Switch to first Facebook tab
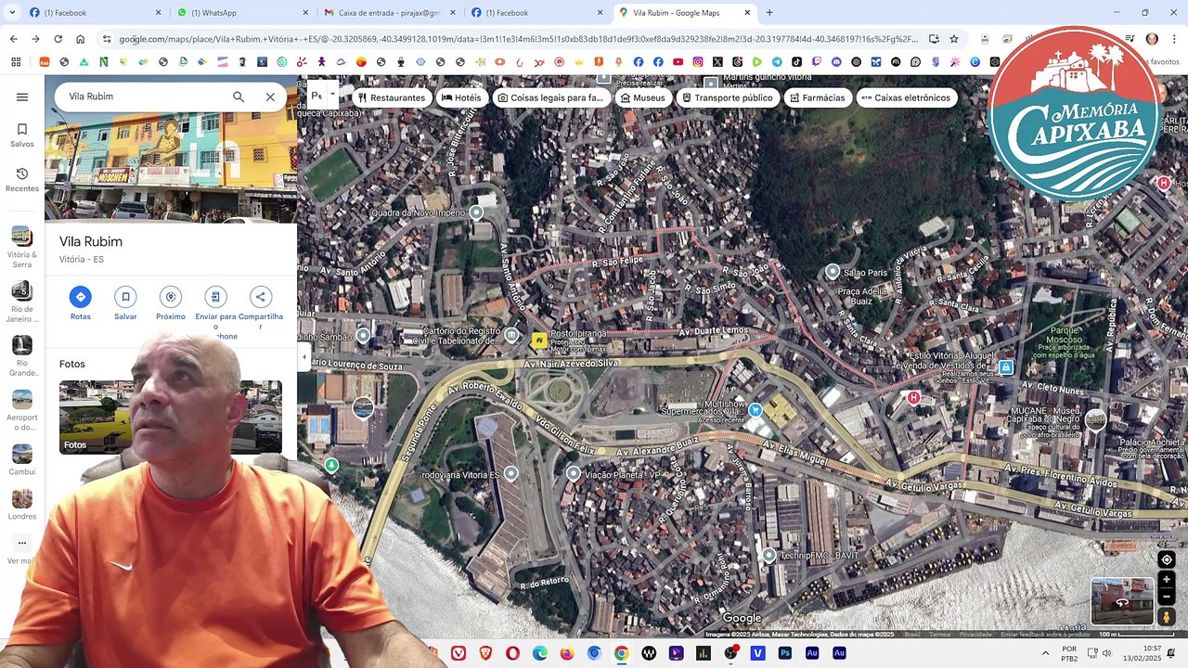The image size is (1188, 668). tap(93, 13)
